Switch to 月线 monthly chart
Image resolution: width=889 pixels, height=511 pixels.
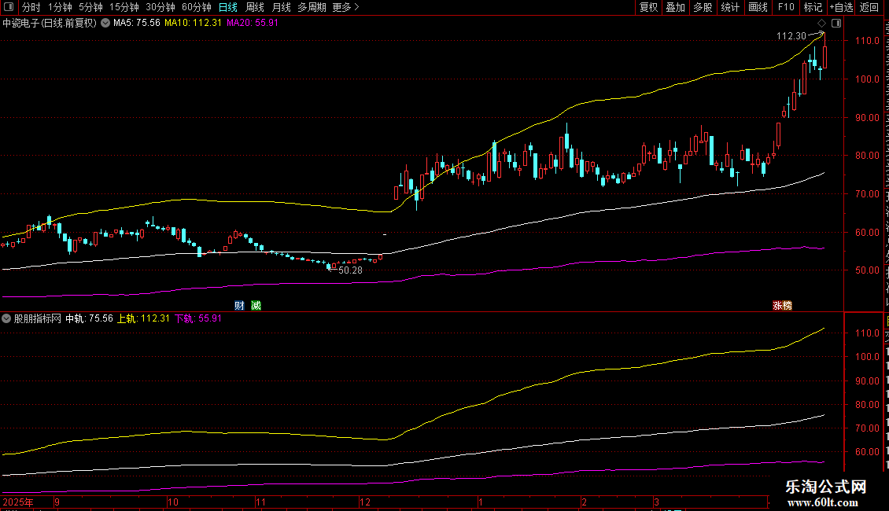[x=281, y=7]
